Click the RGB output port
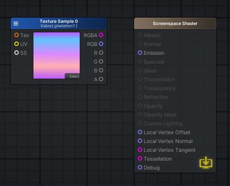The width and height of the screenshot is (230, 186). tap(101, 44)
